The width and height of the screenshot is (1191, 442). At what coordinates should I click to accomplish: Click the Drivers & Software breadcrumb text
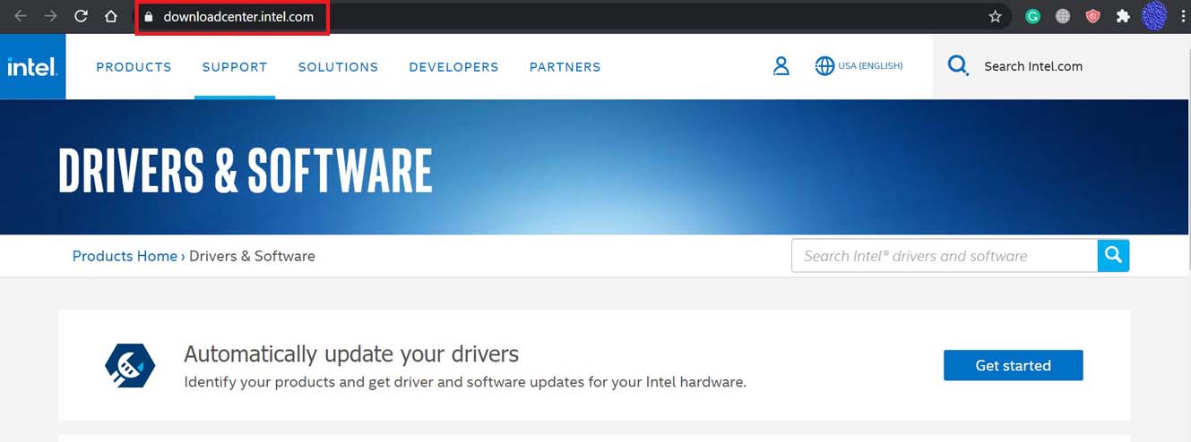252,256
